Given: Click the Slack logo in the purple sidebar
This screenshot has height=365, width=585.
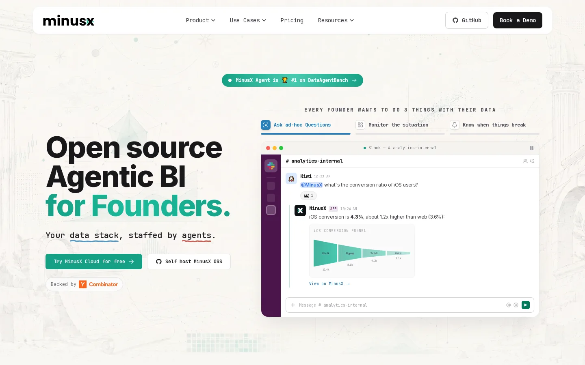Looking at the screenshot, I should click(x=271, y=165).
